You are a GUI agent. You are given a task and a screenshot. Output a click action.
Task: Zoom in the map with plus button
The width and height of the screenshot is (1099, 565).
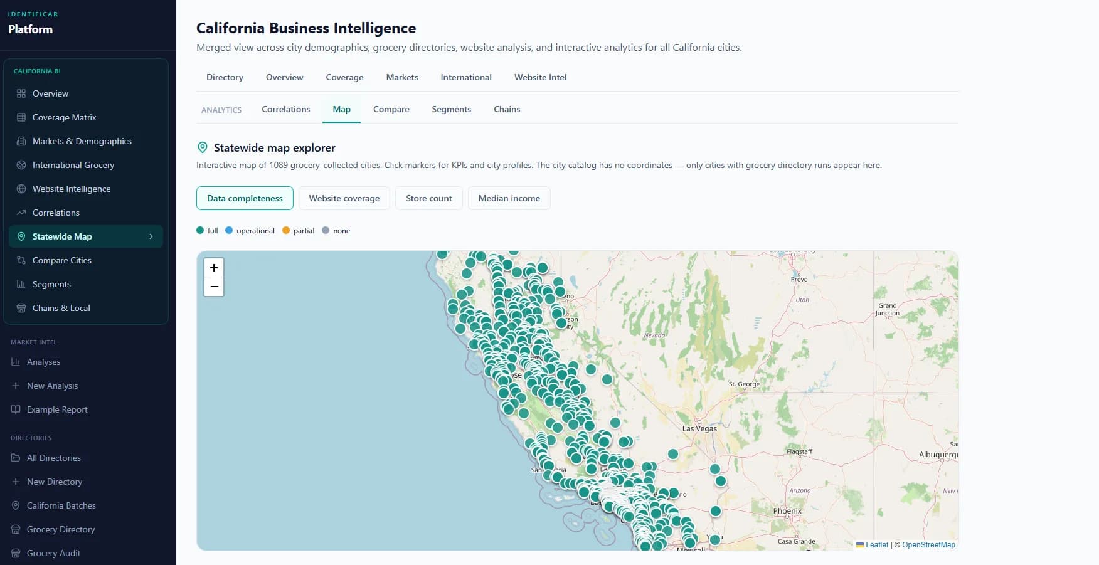214,268
